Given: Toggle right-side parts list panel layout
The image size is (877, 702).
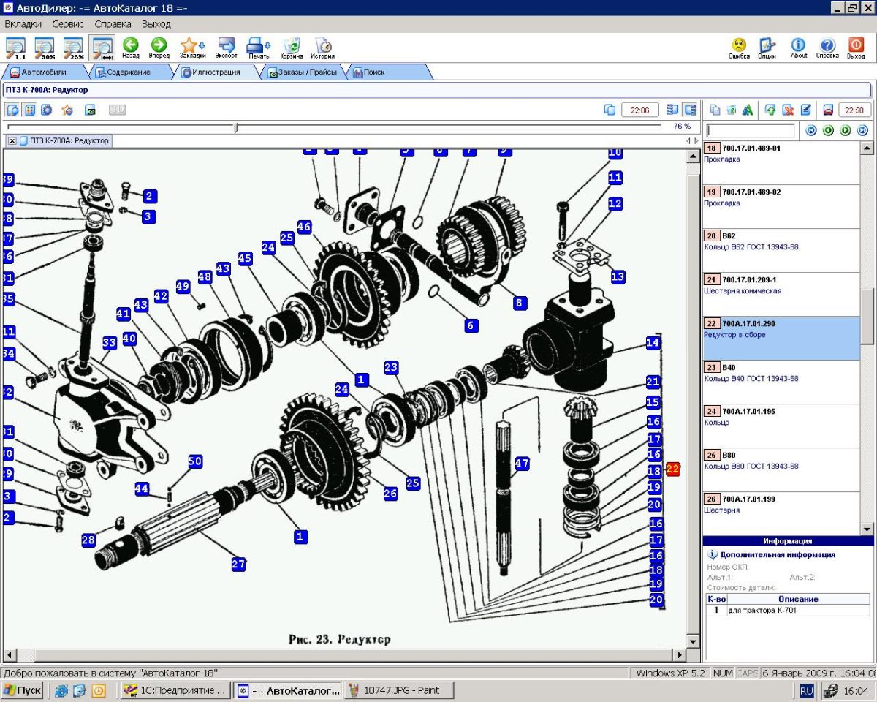Looking at the screenshot, I should pos(690,110).
